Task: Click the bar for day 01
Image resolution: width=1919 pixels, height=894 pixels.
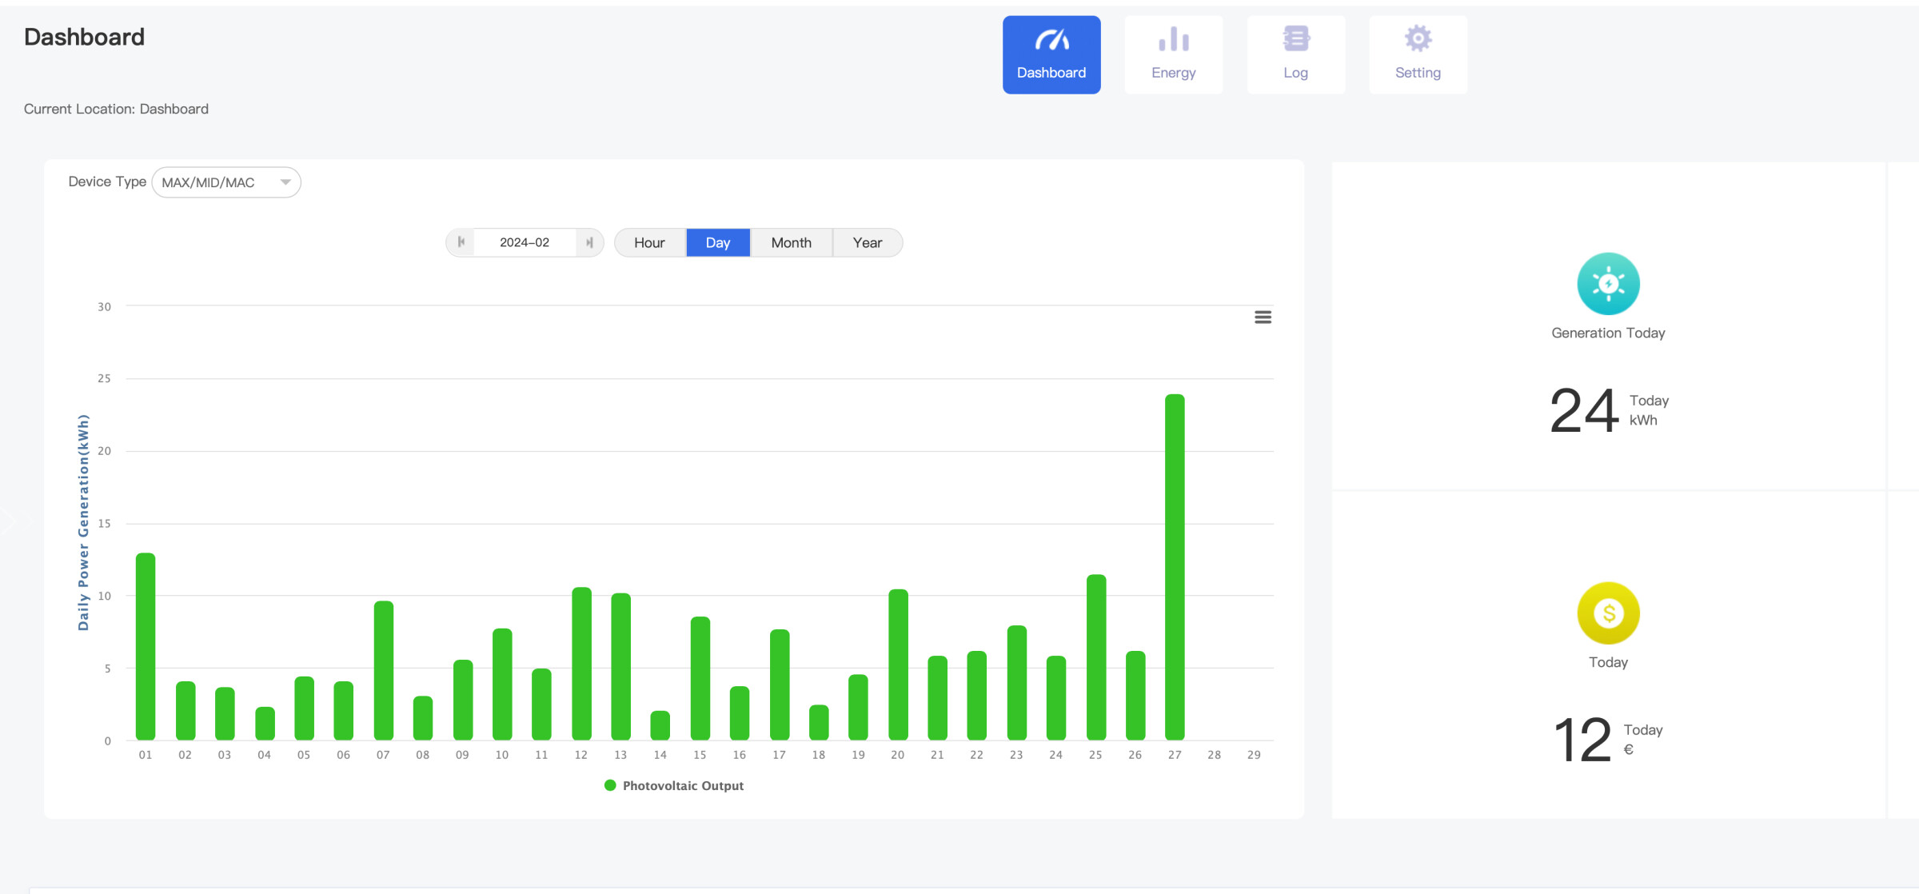Action: pos(146,646)
